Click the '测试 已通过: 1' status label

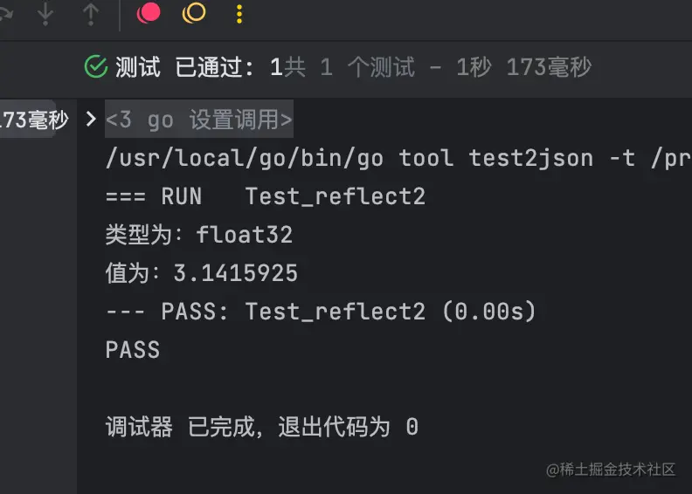coord(198,67)
